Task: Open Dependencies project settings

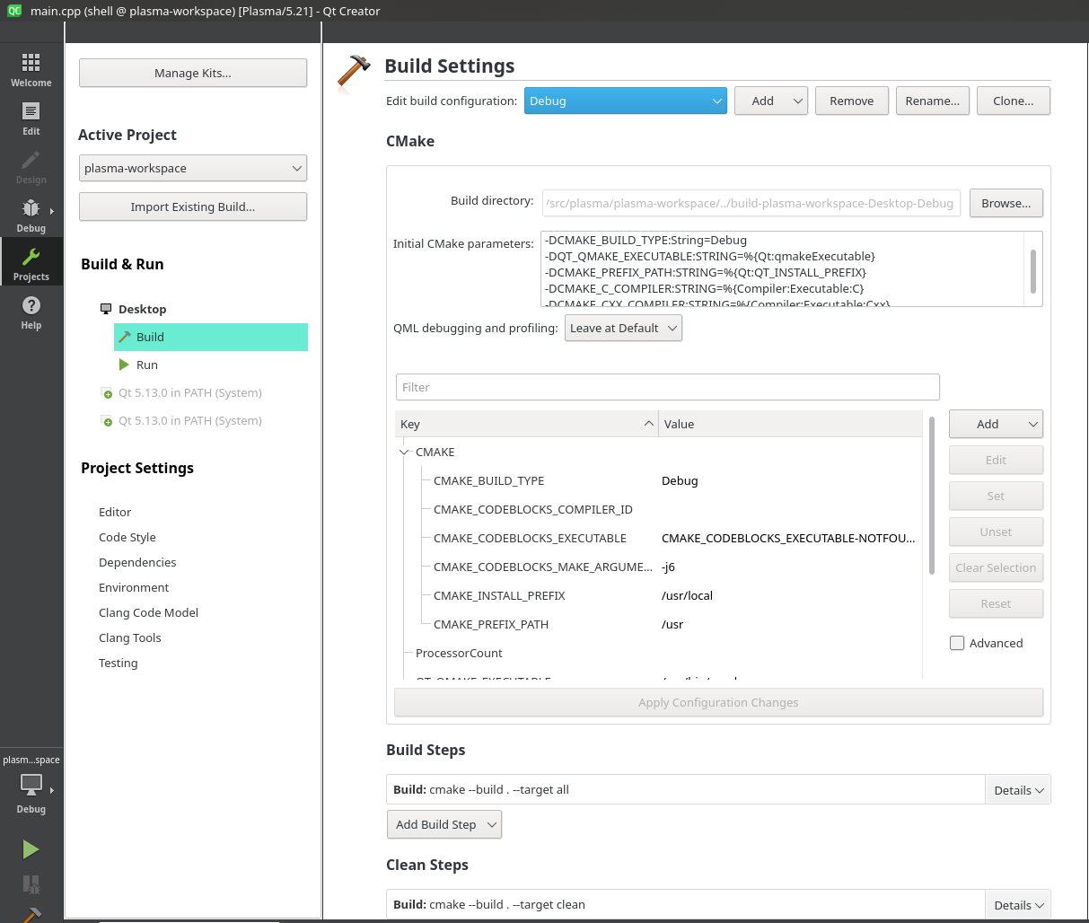Action: tap(137, 562)
